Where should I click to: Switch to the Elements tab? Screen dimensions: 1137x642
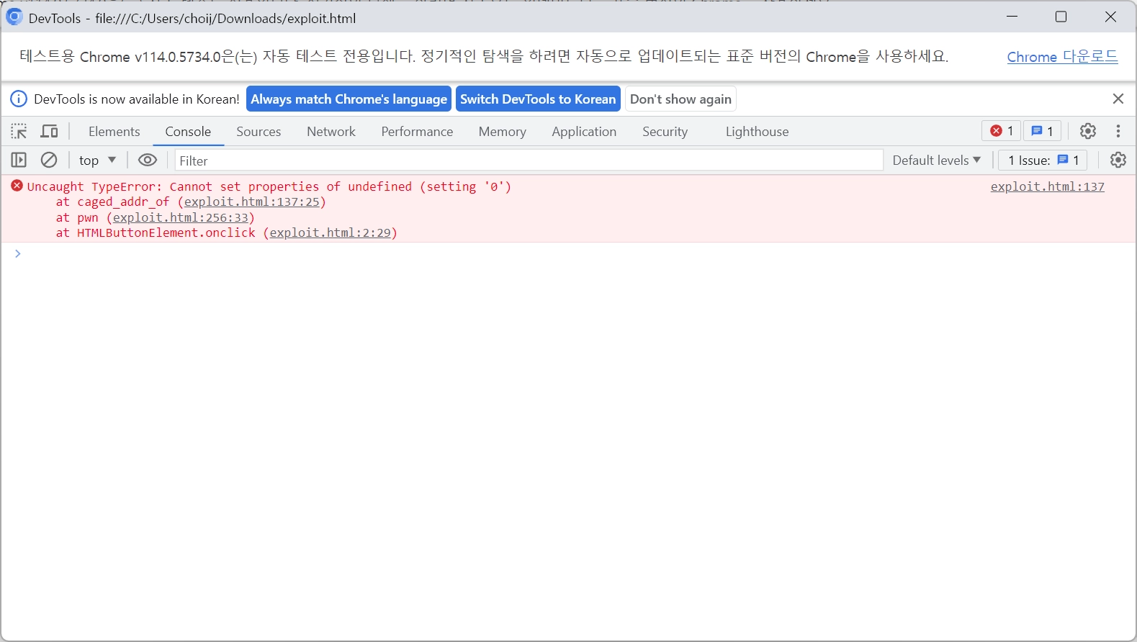(x=114, y=132)
